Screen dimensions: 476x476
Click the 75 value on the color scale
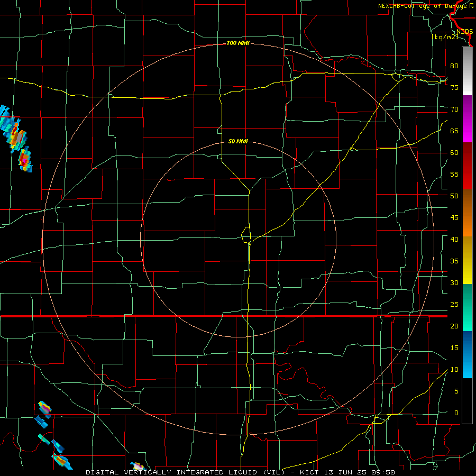(x=454, y=87)
